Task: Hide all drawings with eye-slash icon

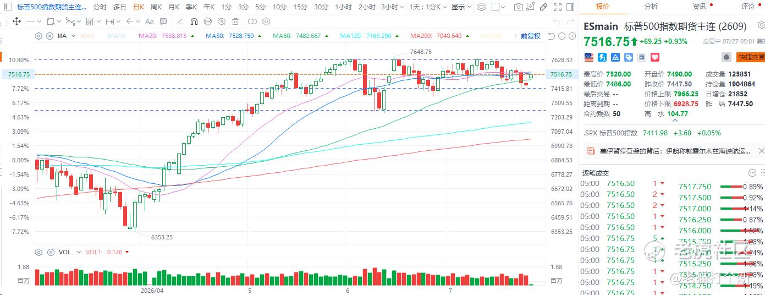Action: coord(222,21)
